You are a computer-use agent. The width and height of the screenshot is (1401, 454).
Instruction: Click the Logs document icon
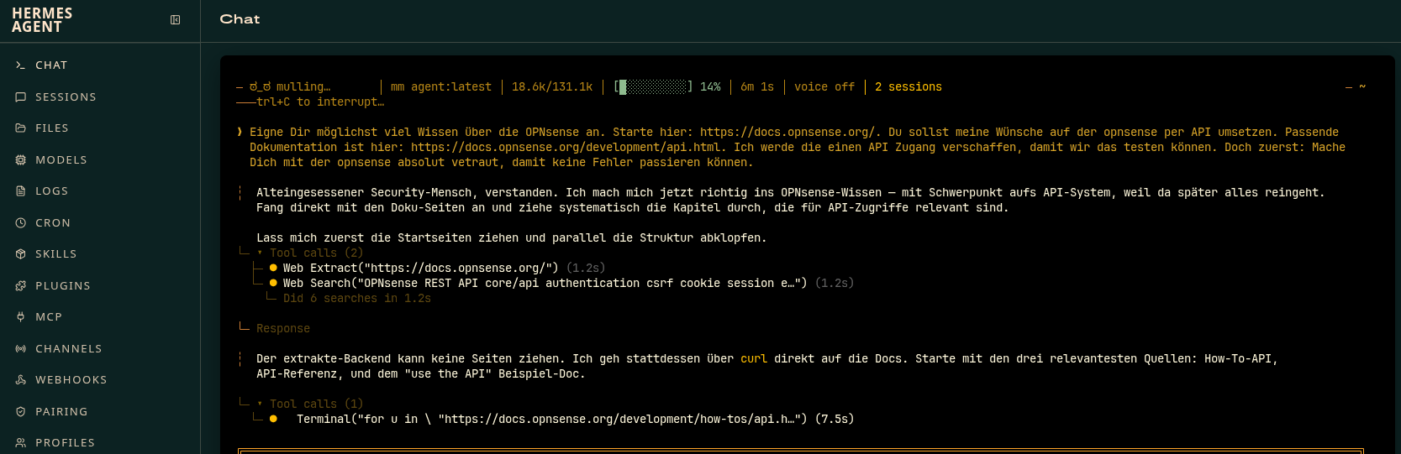[x=20, y=190]
